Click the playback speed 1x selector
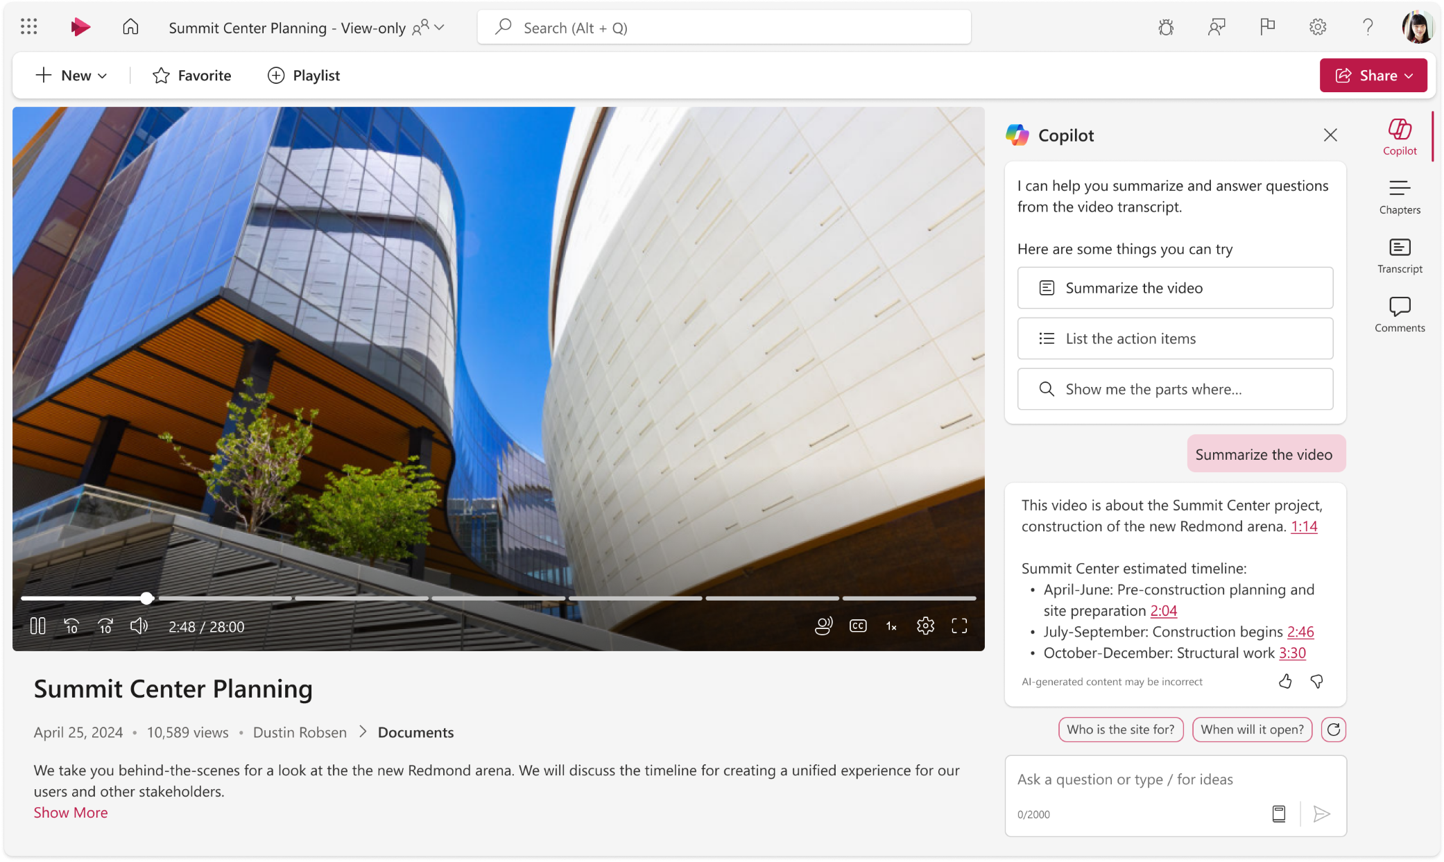1444x862 pixels. pyautogui.click(x=892, y=626)
